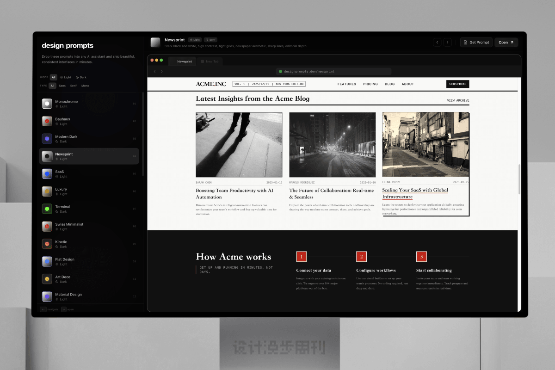The width and height of the screenshot is (555, 370).
Task: Go to previous design with left chevron
Action: [x=437, y=43]
